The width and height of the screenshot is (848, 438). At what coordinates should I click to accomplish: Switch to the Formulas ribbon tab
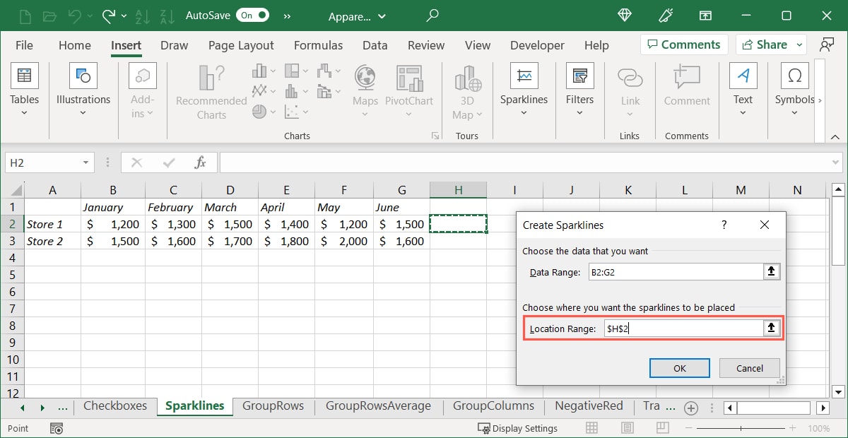(318, 45)
